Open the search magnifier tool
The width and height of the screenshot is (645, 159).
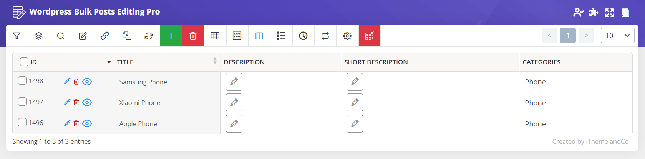coord(61,36)
